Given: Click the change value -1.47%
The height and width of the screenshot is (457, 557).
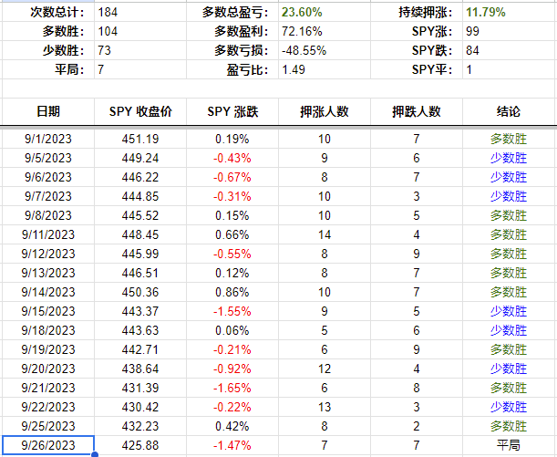Looking at the screenshot, I should [232, 445].
